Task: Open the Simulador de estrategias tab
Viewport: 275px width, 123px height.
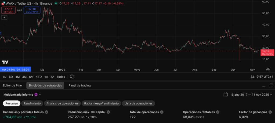Action: tap(45, 85)
